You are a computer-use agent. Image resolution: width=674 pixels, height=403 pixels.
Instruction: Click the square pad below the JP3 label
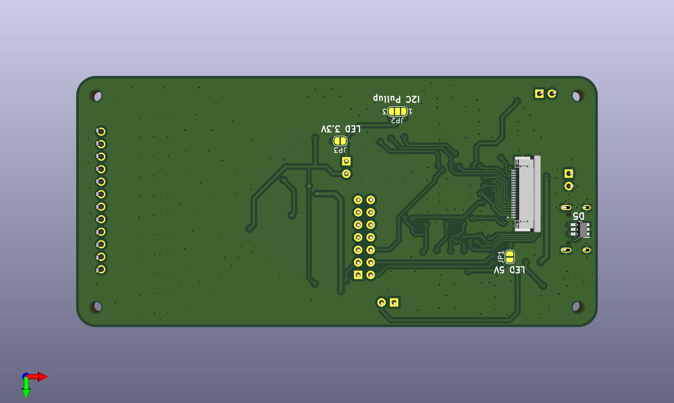[346, 162]
